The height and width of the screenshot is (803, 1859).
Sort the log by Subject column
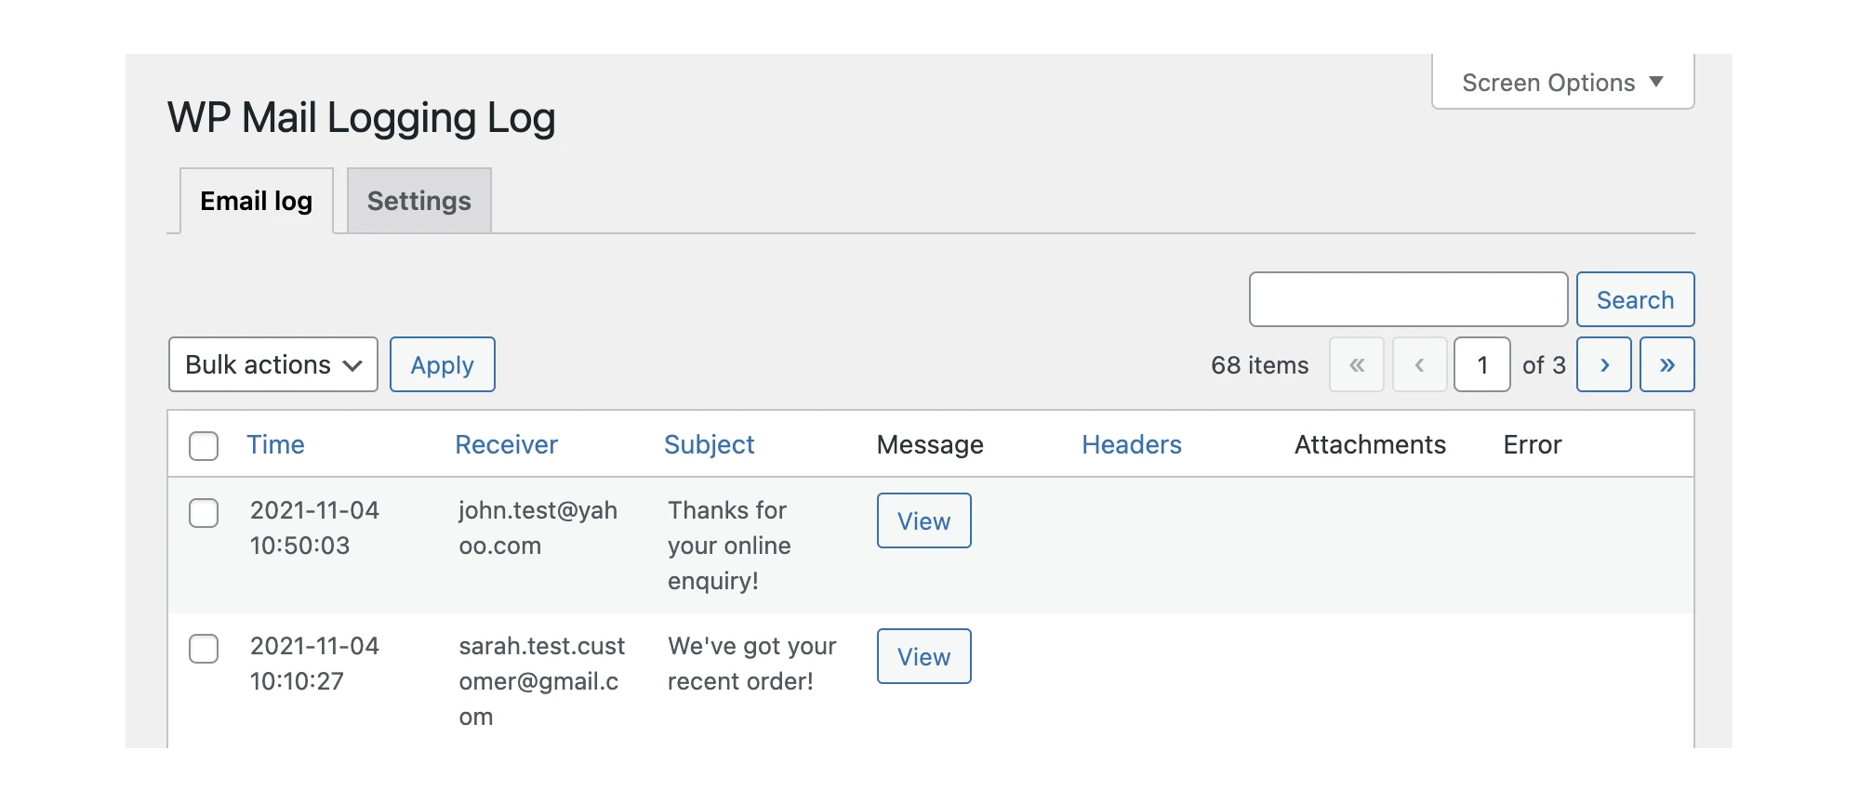(709, 444)
